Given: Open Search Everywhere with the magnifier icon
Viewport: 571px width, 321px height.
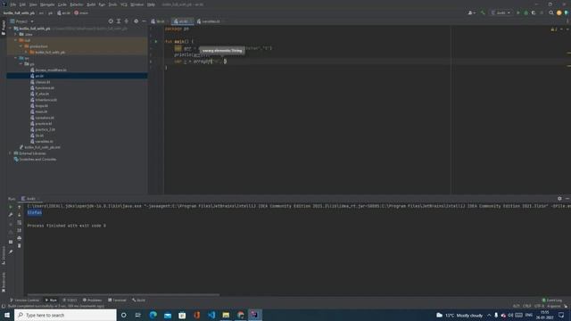Looking at the screenshot, I should click(x=551, y=12).
